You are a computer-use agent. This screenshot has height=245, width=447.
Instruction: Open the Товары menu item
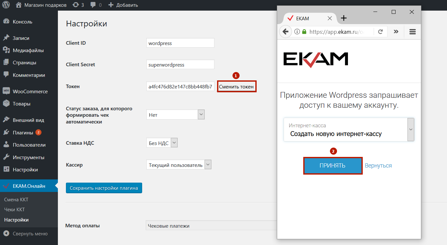[22, 104]
